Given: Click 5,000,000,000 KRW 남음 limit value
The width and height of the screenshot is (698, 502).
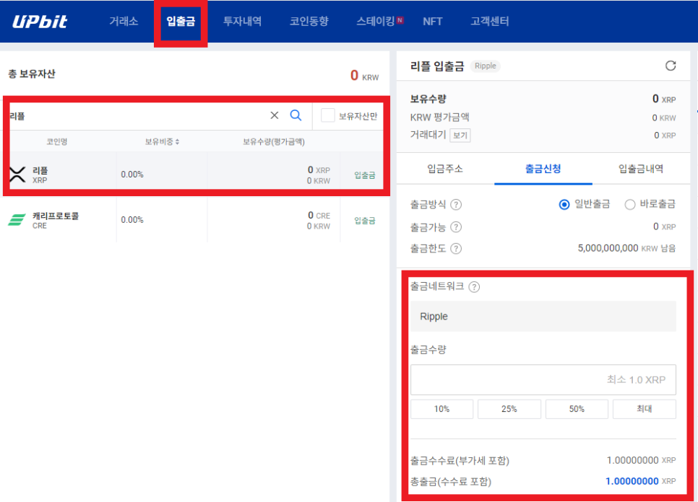Looking at the screenshot, I should tap(626, 248).
